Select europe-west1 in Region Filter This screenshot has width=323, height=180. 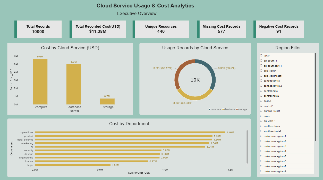pos(261,111)
